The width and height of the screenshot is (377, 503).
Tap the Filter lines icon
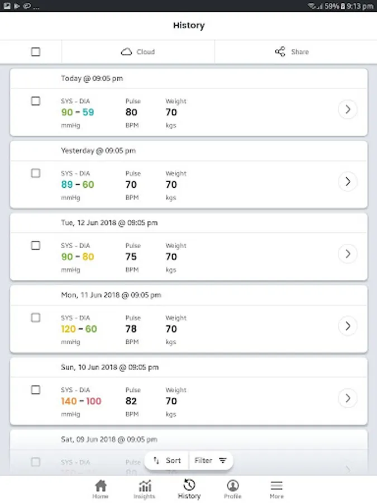tap(223, 461)
